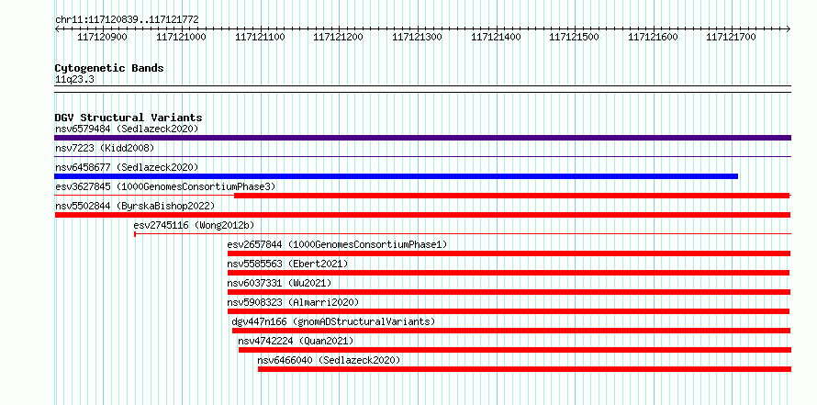
Task: Click the chr11:117120839..117121772 region label
Action: 127,19
